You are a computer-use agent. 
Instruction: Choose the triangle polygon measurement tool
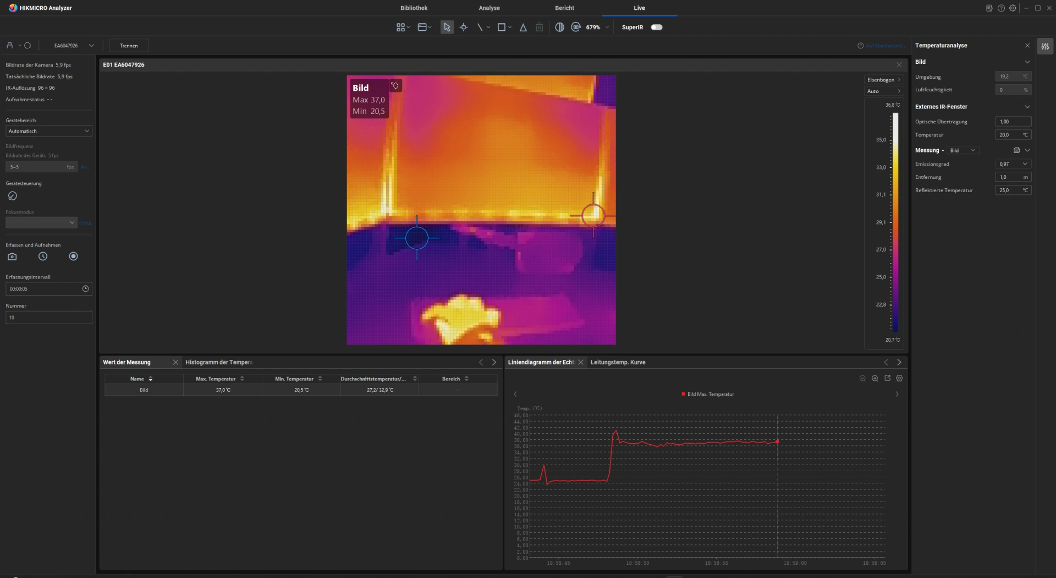coord(523,28)
